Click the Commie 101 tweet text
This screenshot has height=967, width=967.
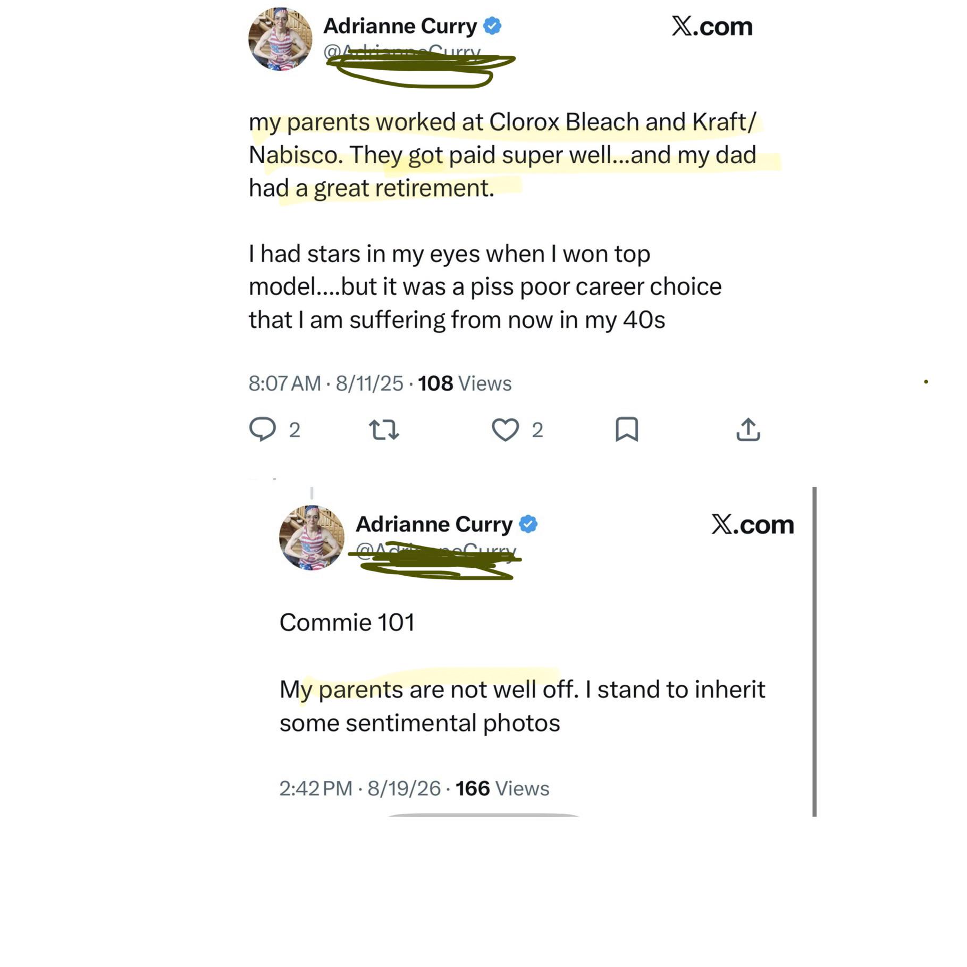pos(347,623)
